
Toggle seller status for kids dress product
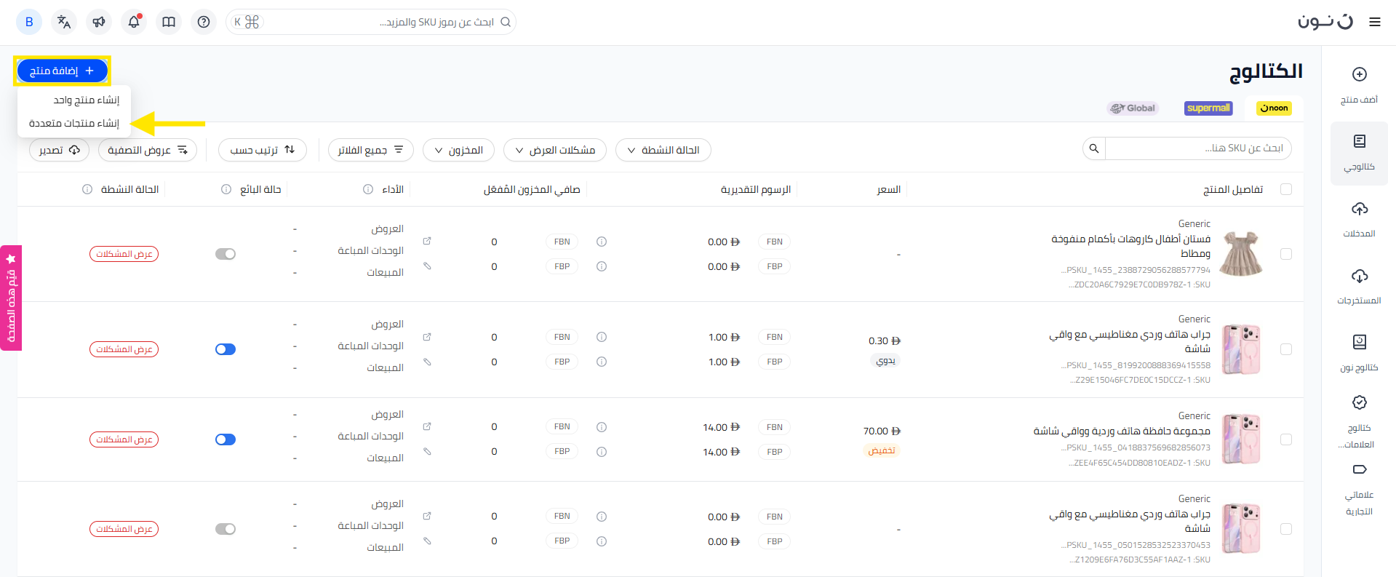click(x=226, y=254)
